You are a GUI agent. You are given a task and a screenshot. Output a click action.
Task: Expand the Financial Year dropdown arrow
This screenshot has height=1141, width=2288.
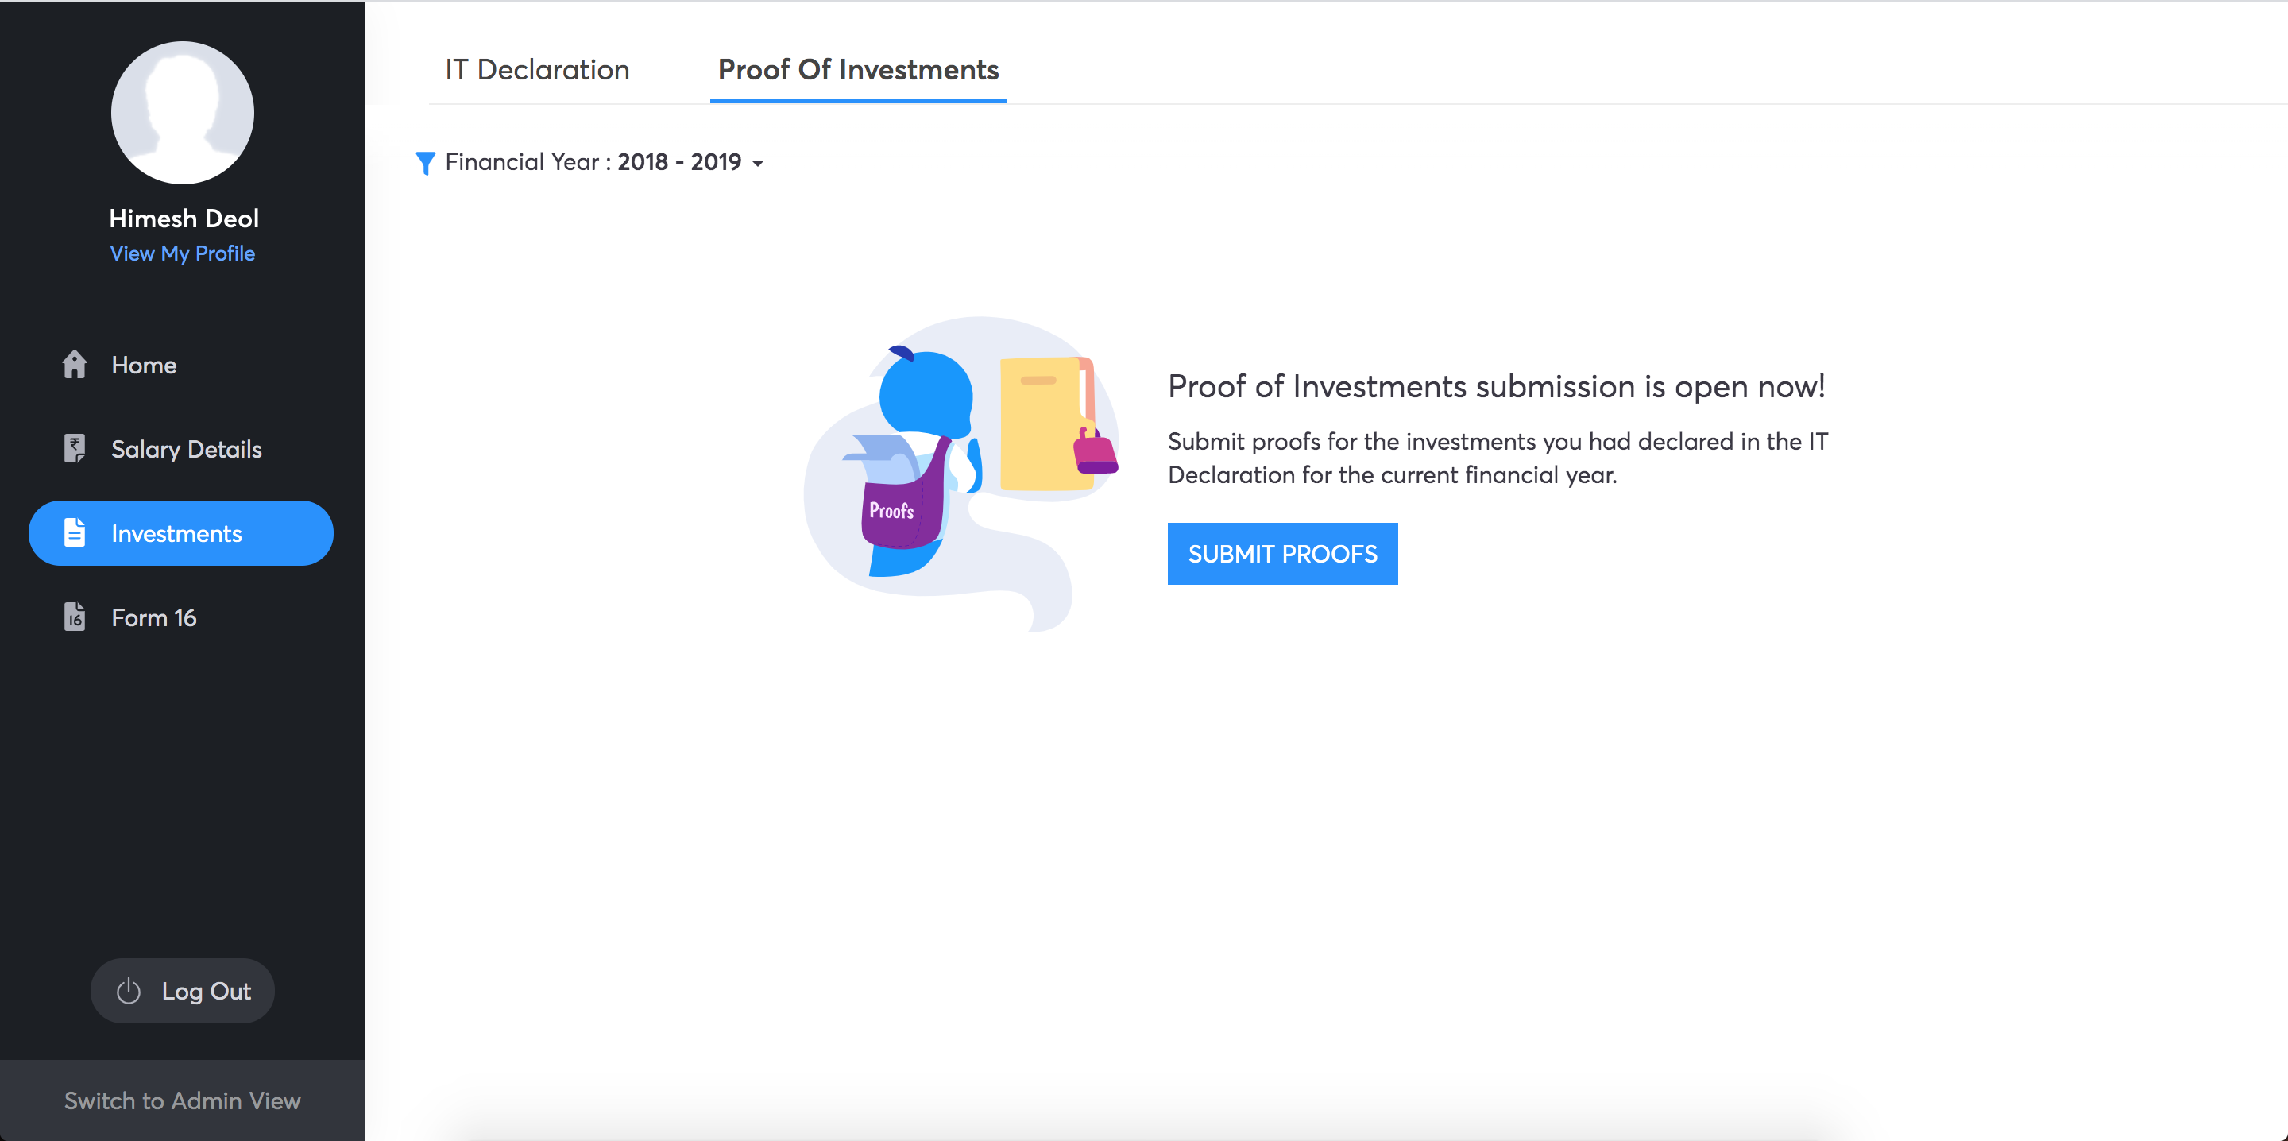(758, 164)
